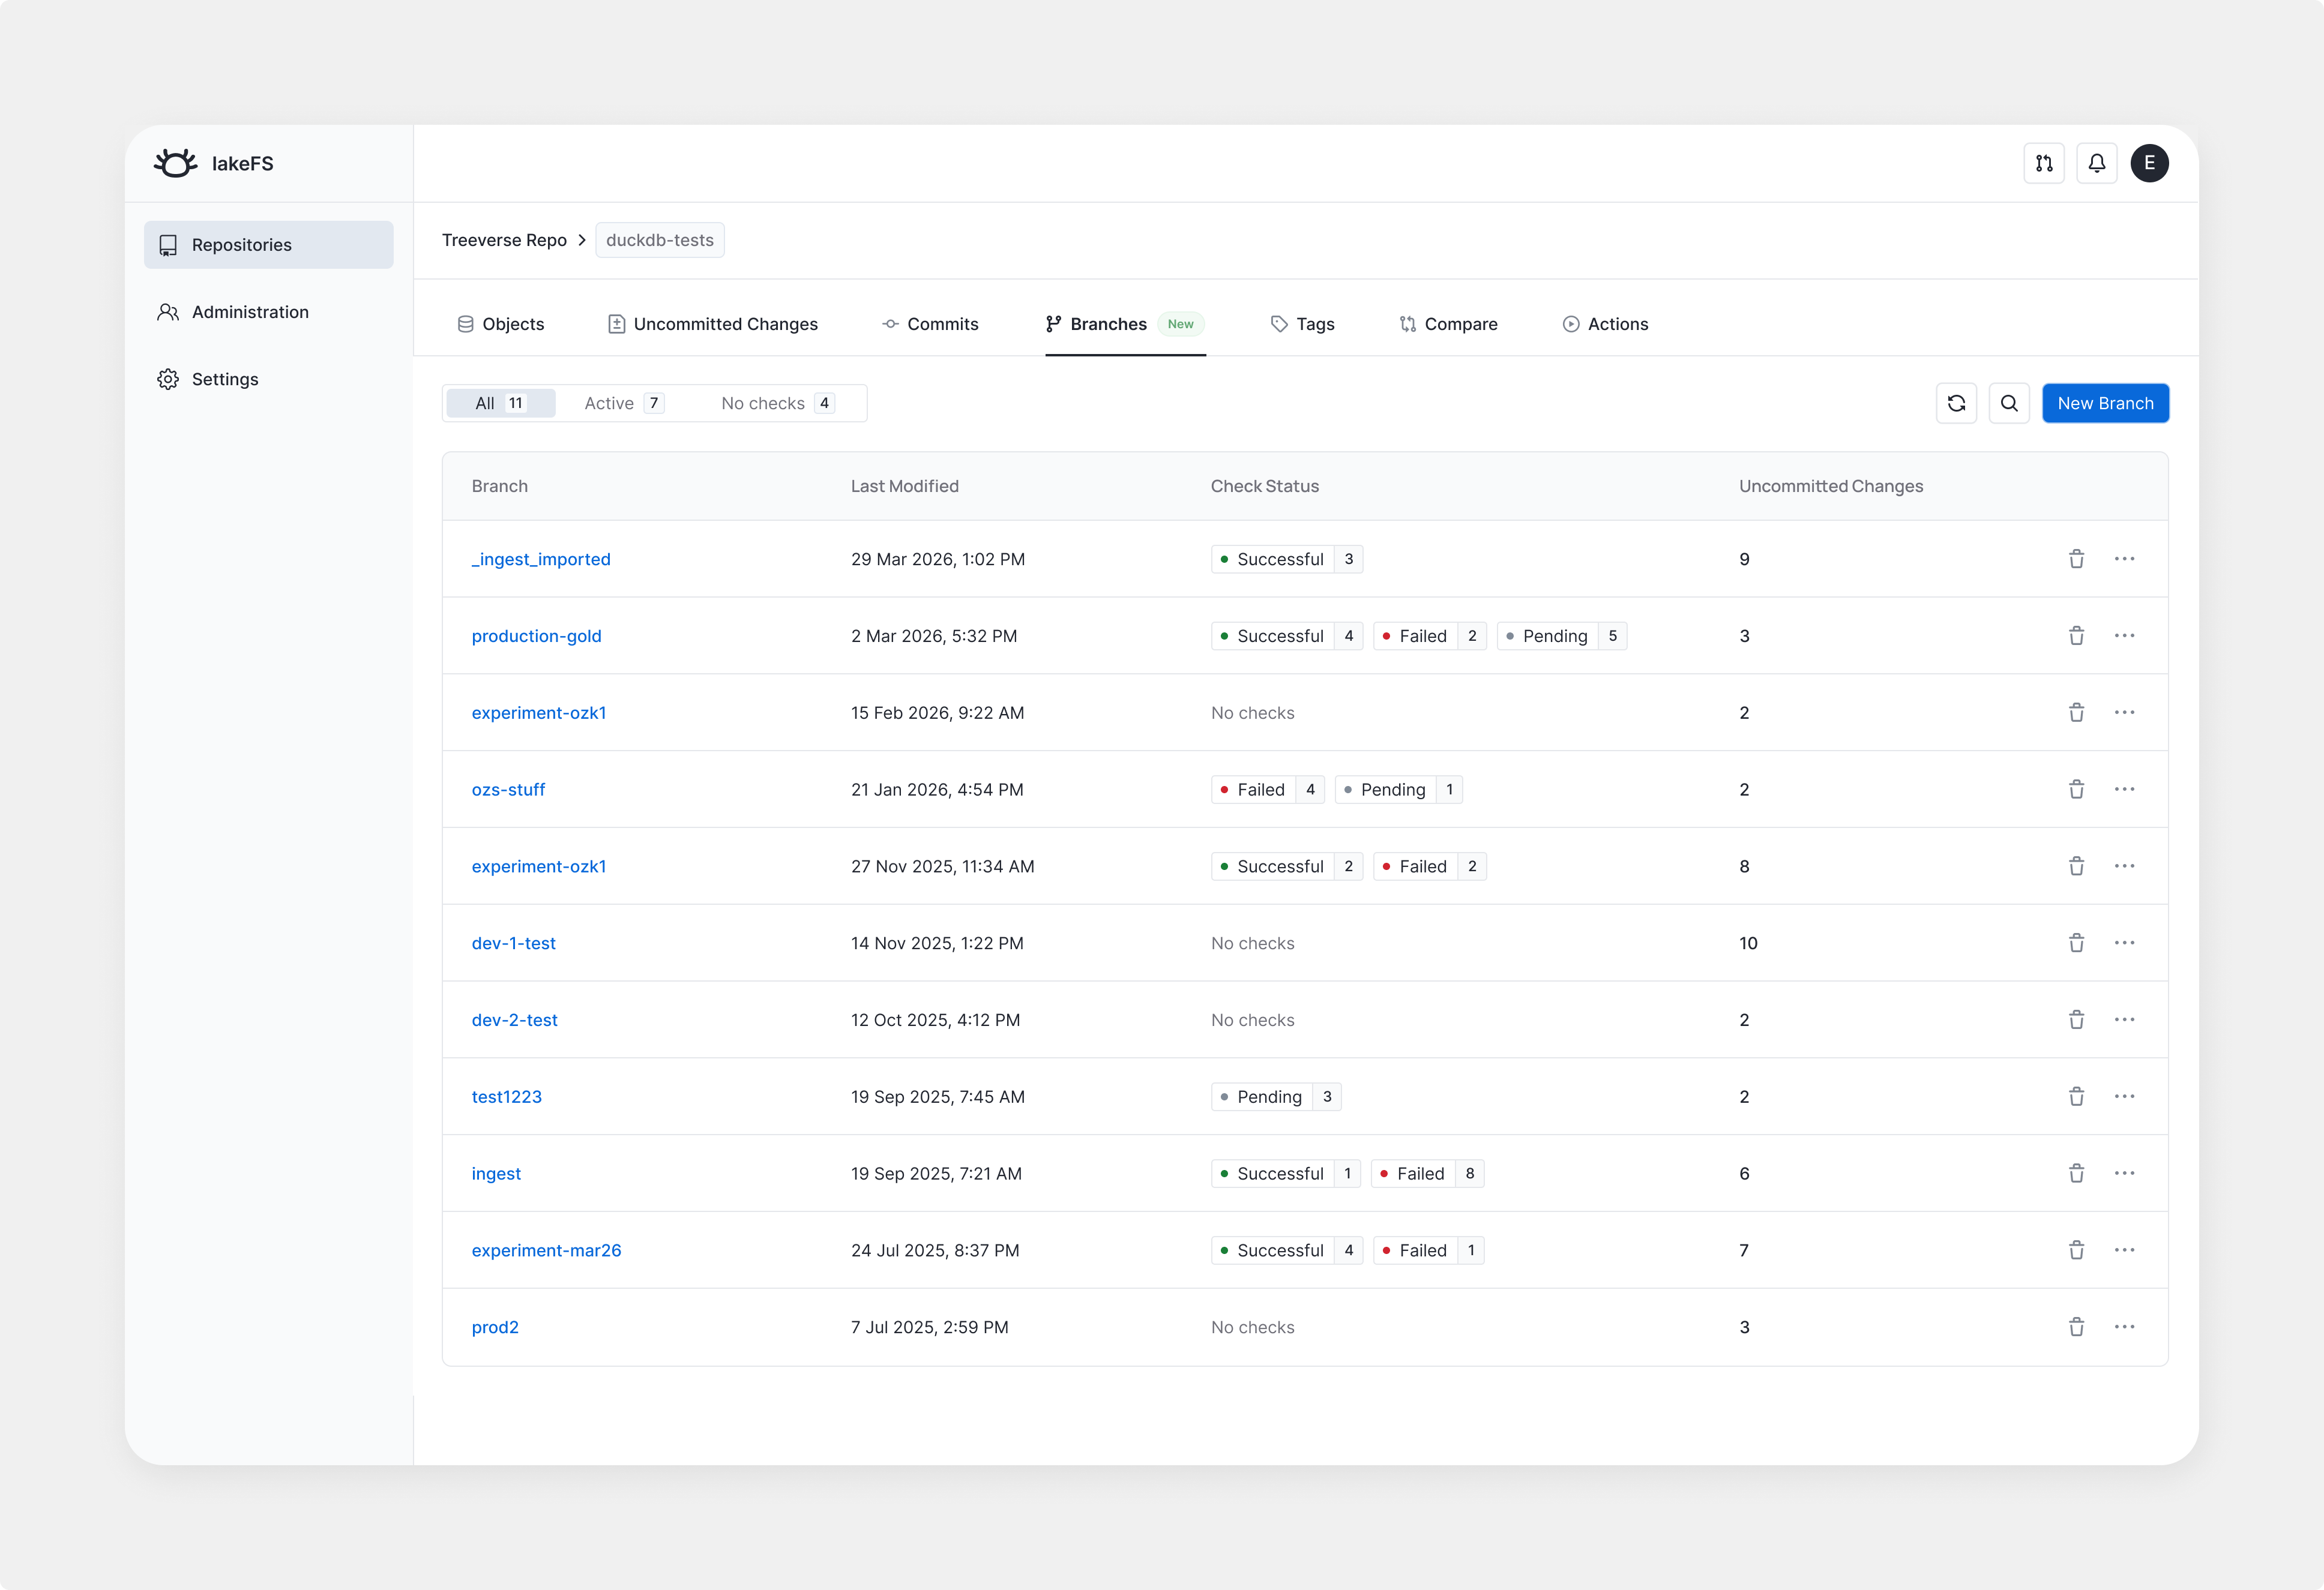Filter branches by No checks
Viewport: 2324px width, 1590px height.
click(777, 404)
